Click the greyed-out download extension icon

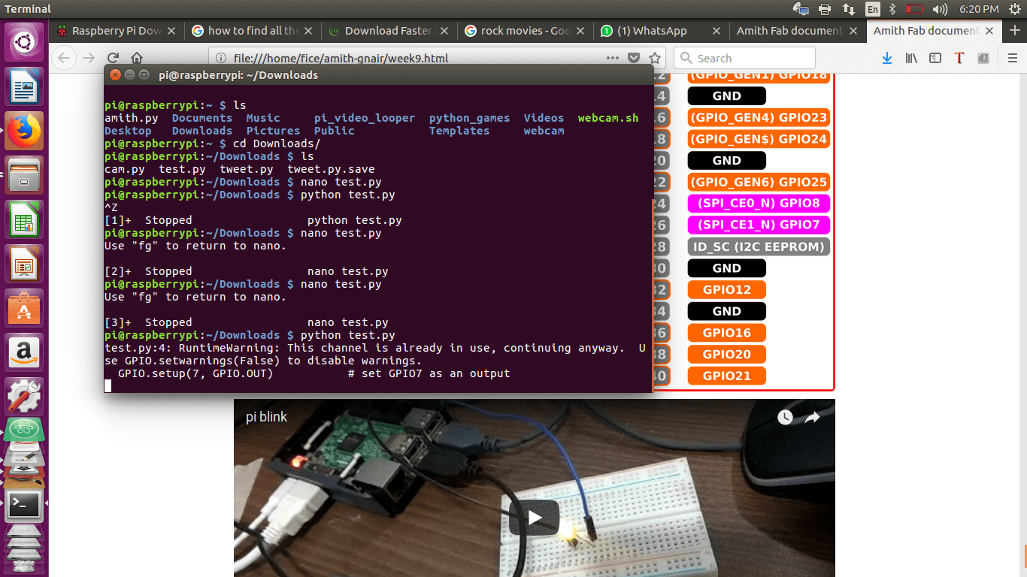[x=983, y=58]
